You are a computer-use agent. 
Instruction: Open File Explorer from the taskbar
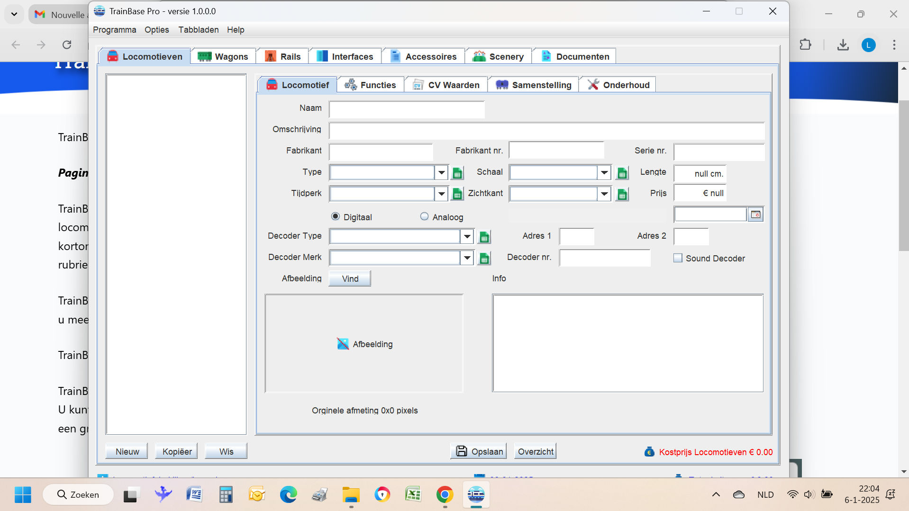point(351,494)
